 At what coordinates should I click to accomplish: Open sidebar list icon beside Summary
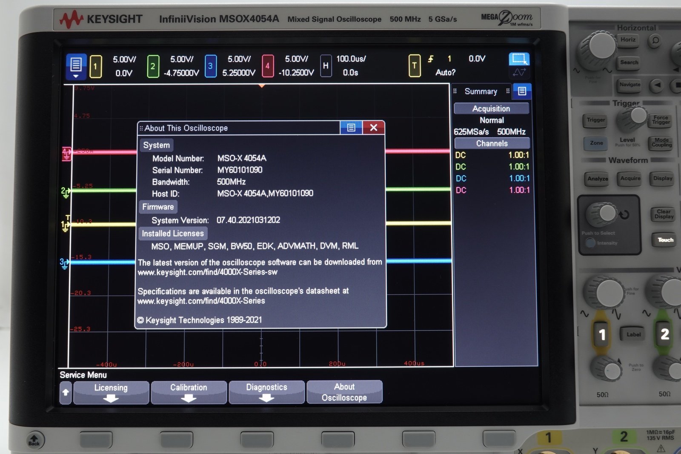coord(522,91)
